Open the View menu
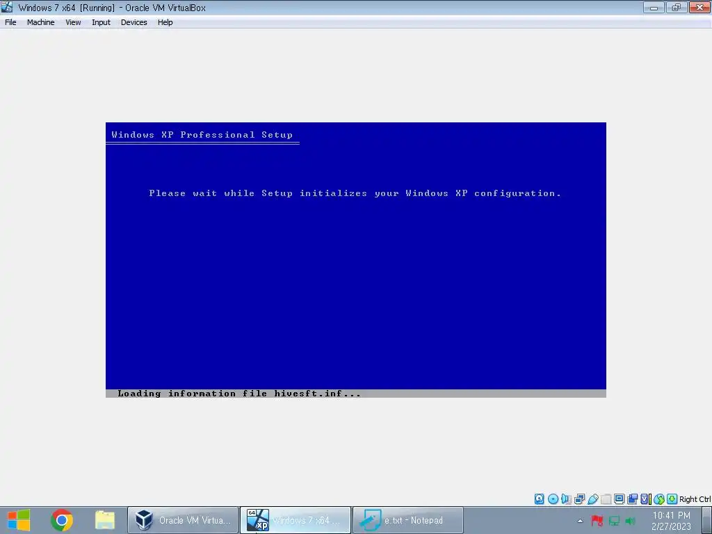The image size is (712, 534). (73, 22)
